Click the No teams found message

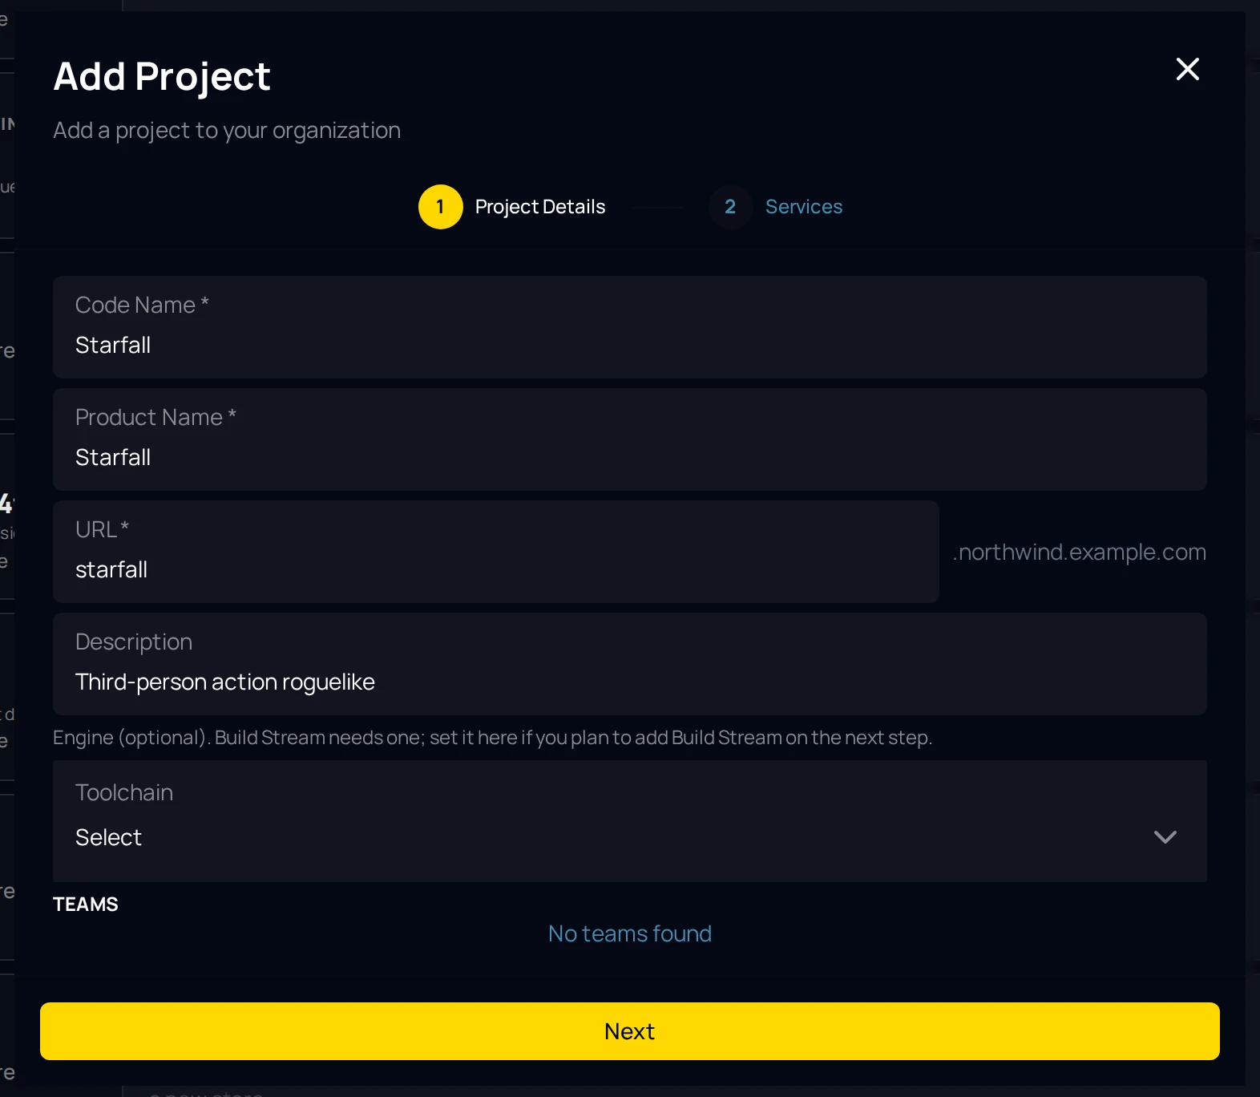pyautogui.click(x=630, y=933)
